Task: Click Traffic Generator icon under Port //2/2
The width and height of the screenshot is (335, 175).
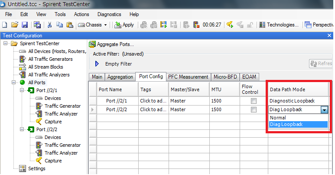Action: pyautogui.click(x=39, y=145)
